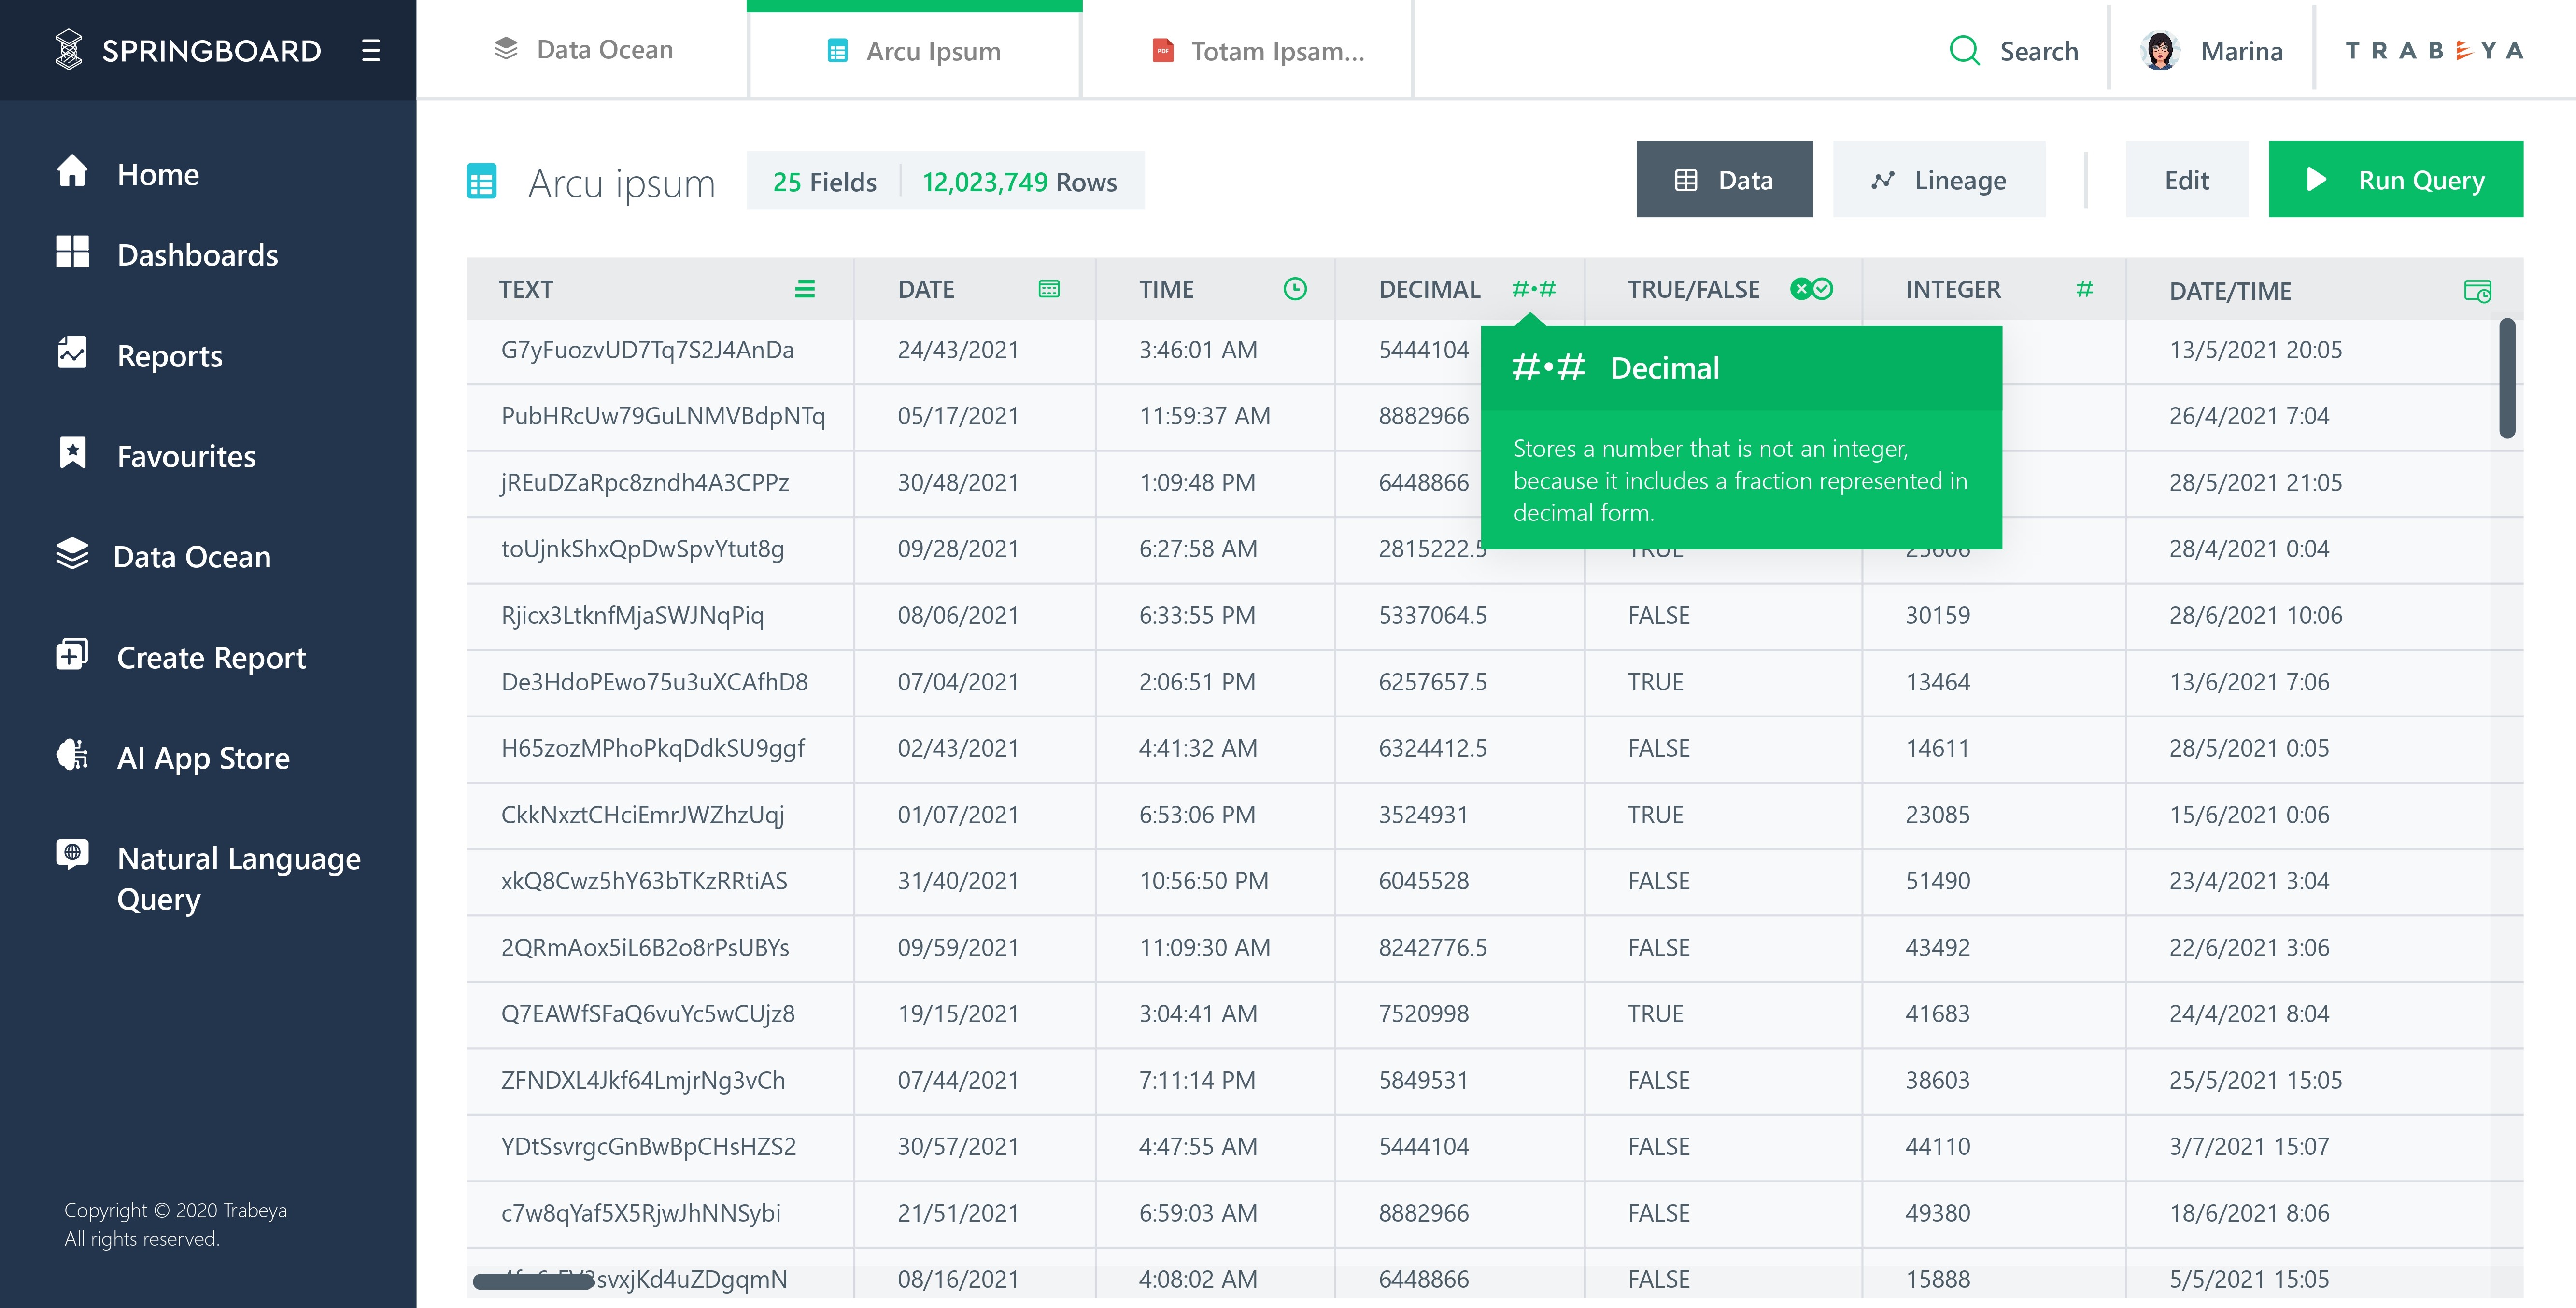2576x1308 pixels.
Task: Click the search magnifier icon
Action: click(x=1964, y=50)
